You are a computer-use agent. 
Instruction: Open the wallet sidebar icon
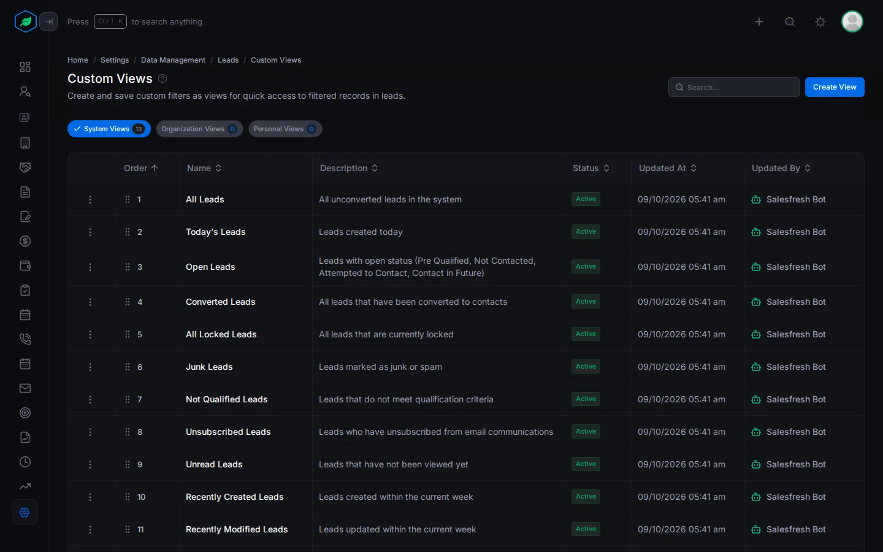(25, 266)
